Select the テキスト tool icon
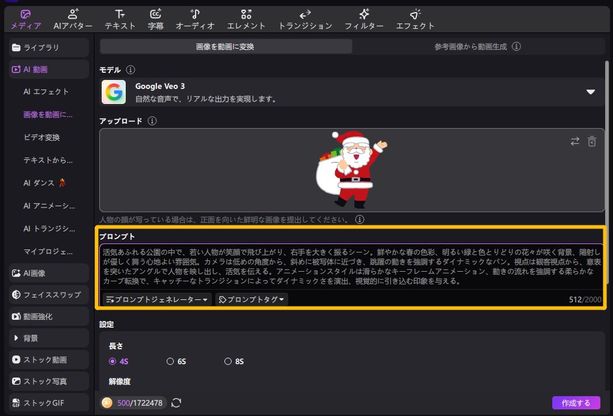This screenshot has width=613, height=416. (120, 14)
